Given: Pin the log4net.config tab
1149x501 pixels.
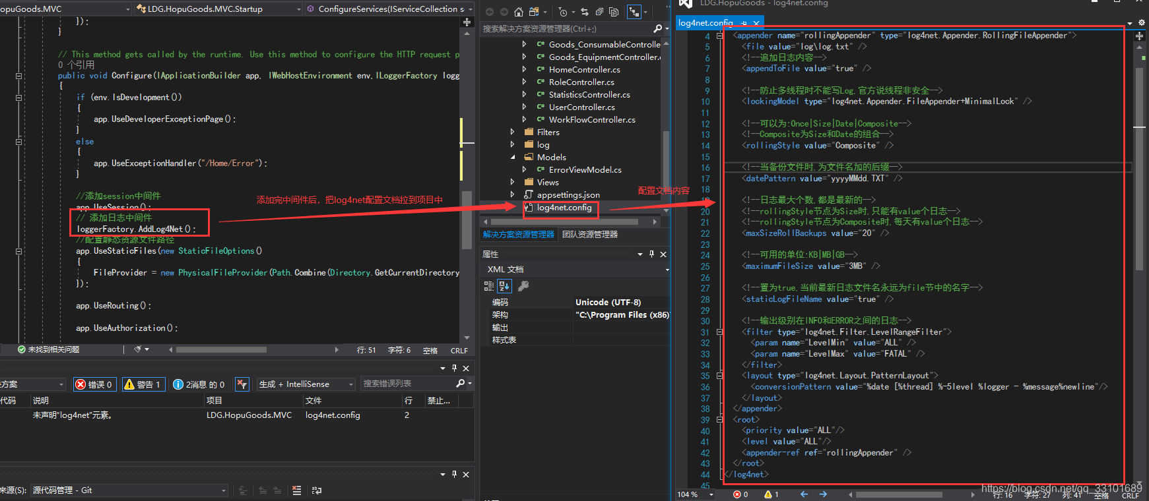Looking at the screenshot, I should [x=744, y=23].
